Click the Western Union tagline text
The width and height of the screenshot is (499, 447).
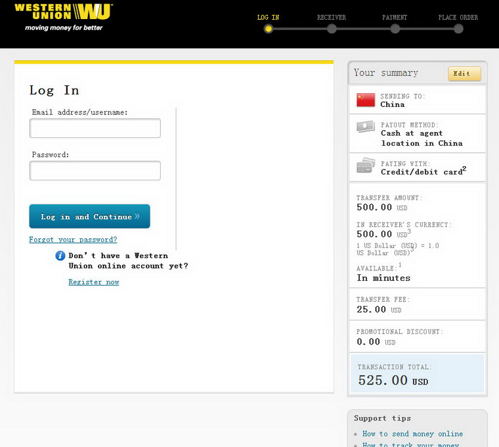tap(64, 28)
